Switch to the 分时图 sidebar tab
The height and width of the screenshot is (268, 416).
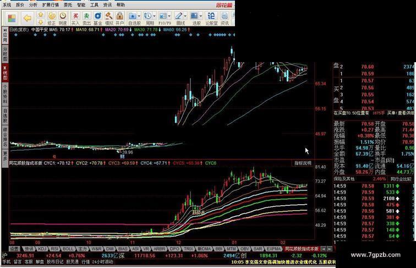[x=5, y=53]
